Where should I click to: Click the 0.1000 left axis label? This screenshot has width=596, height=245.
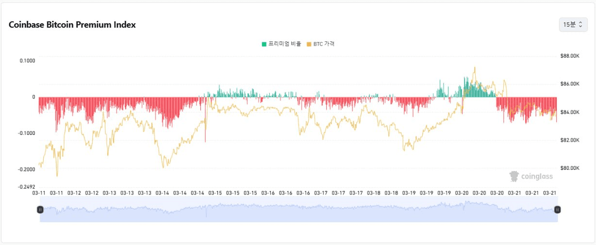[x=27, y=61]
